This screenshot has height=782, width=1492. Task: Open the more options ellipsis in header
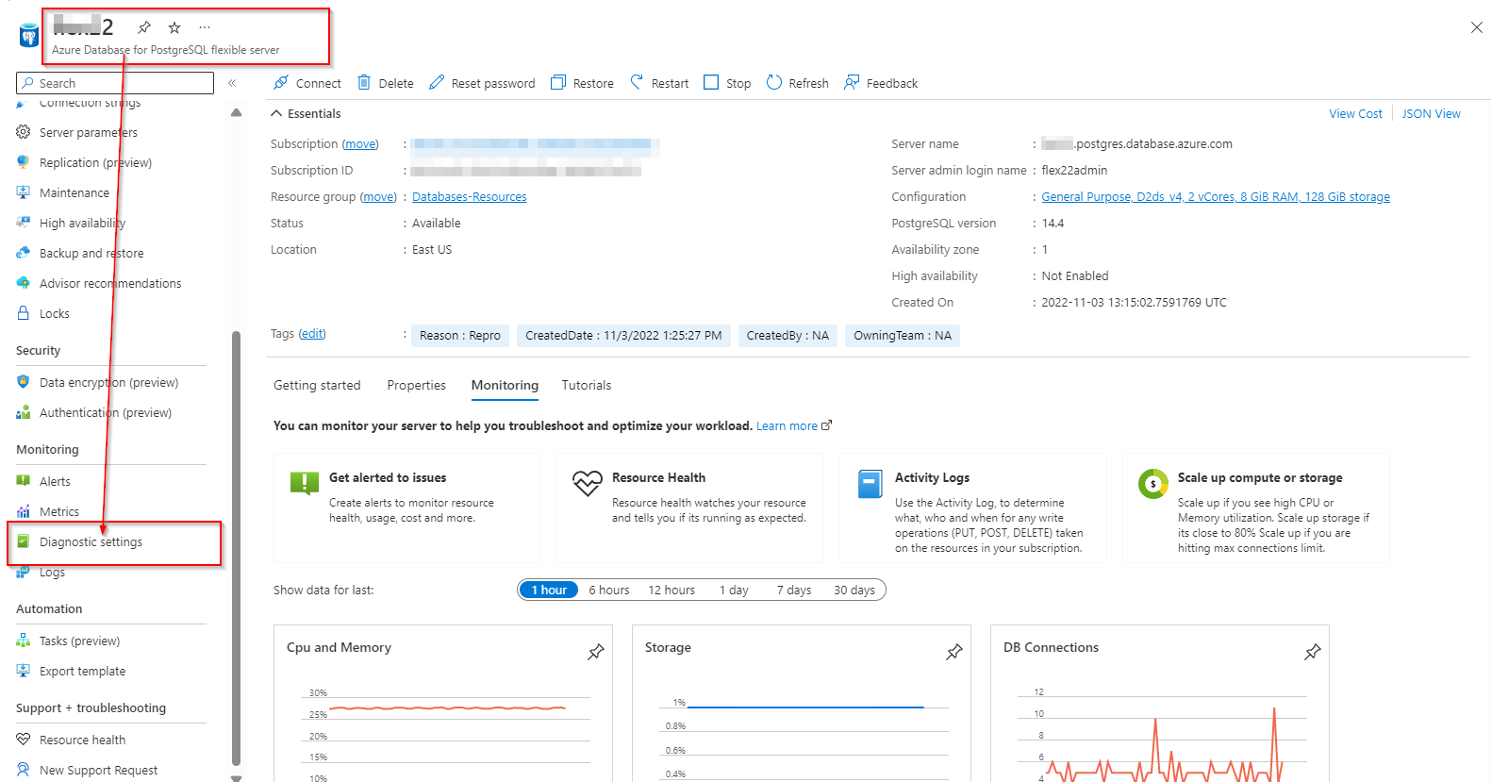tap(205, 27)
